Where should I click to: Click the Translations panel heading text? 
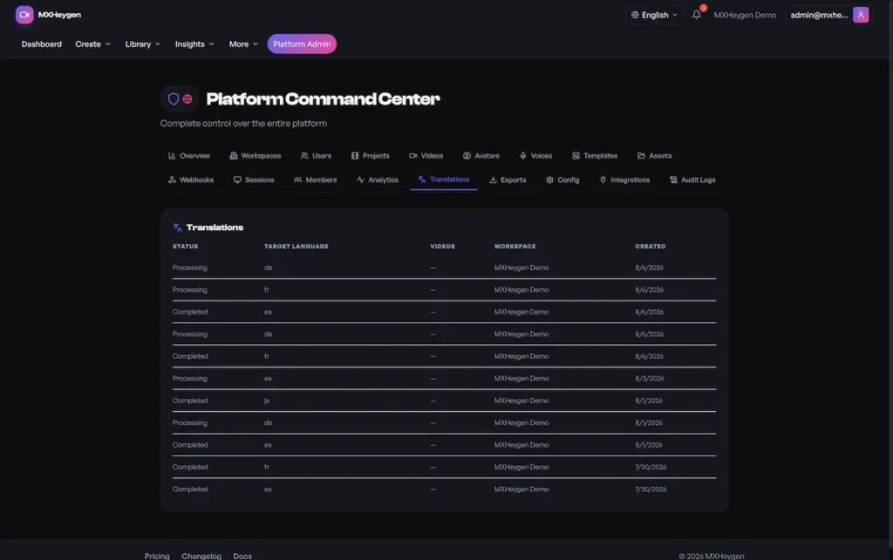[215, 227]
